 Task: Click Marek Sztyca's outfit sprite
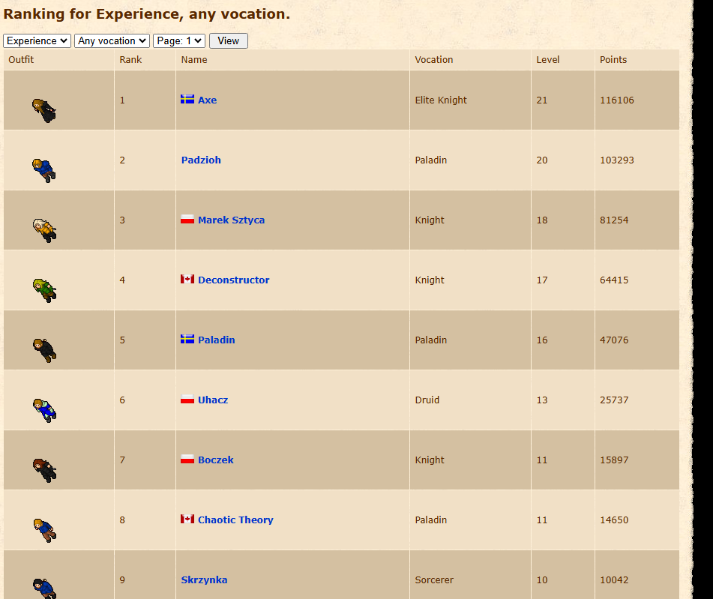coord(44,229)
